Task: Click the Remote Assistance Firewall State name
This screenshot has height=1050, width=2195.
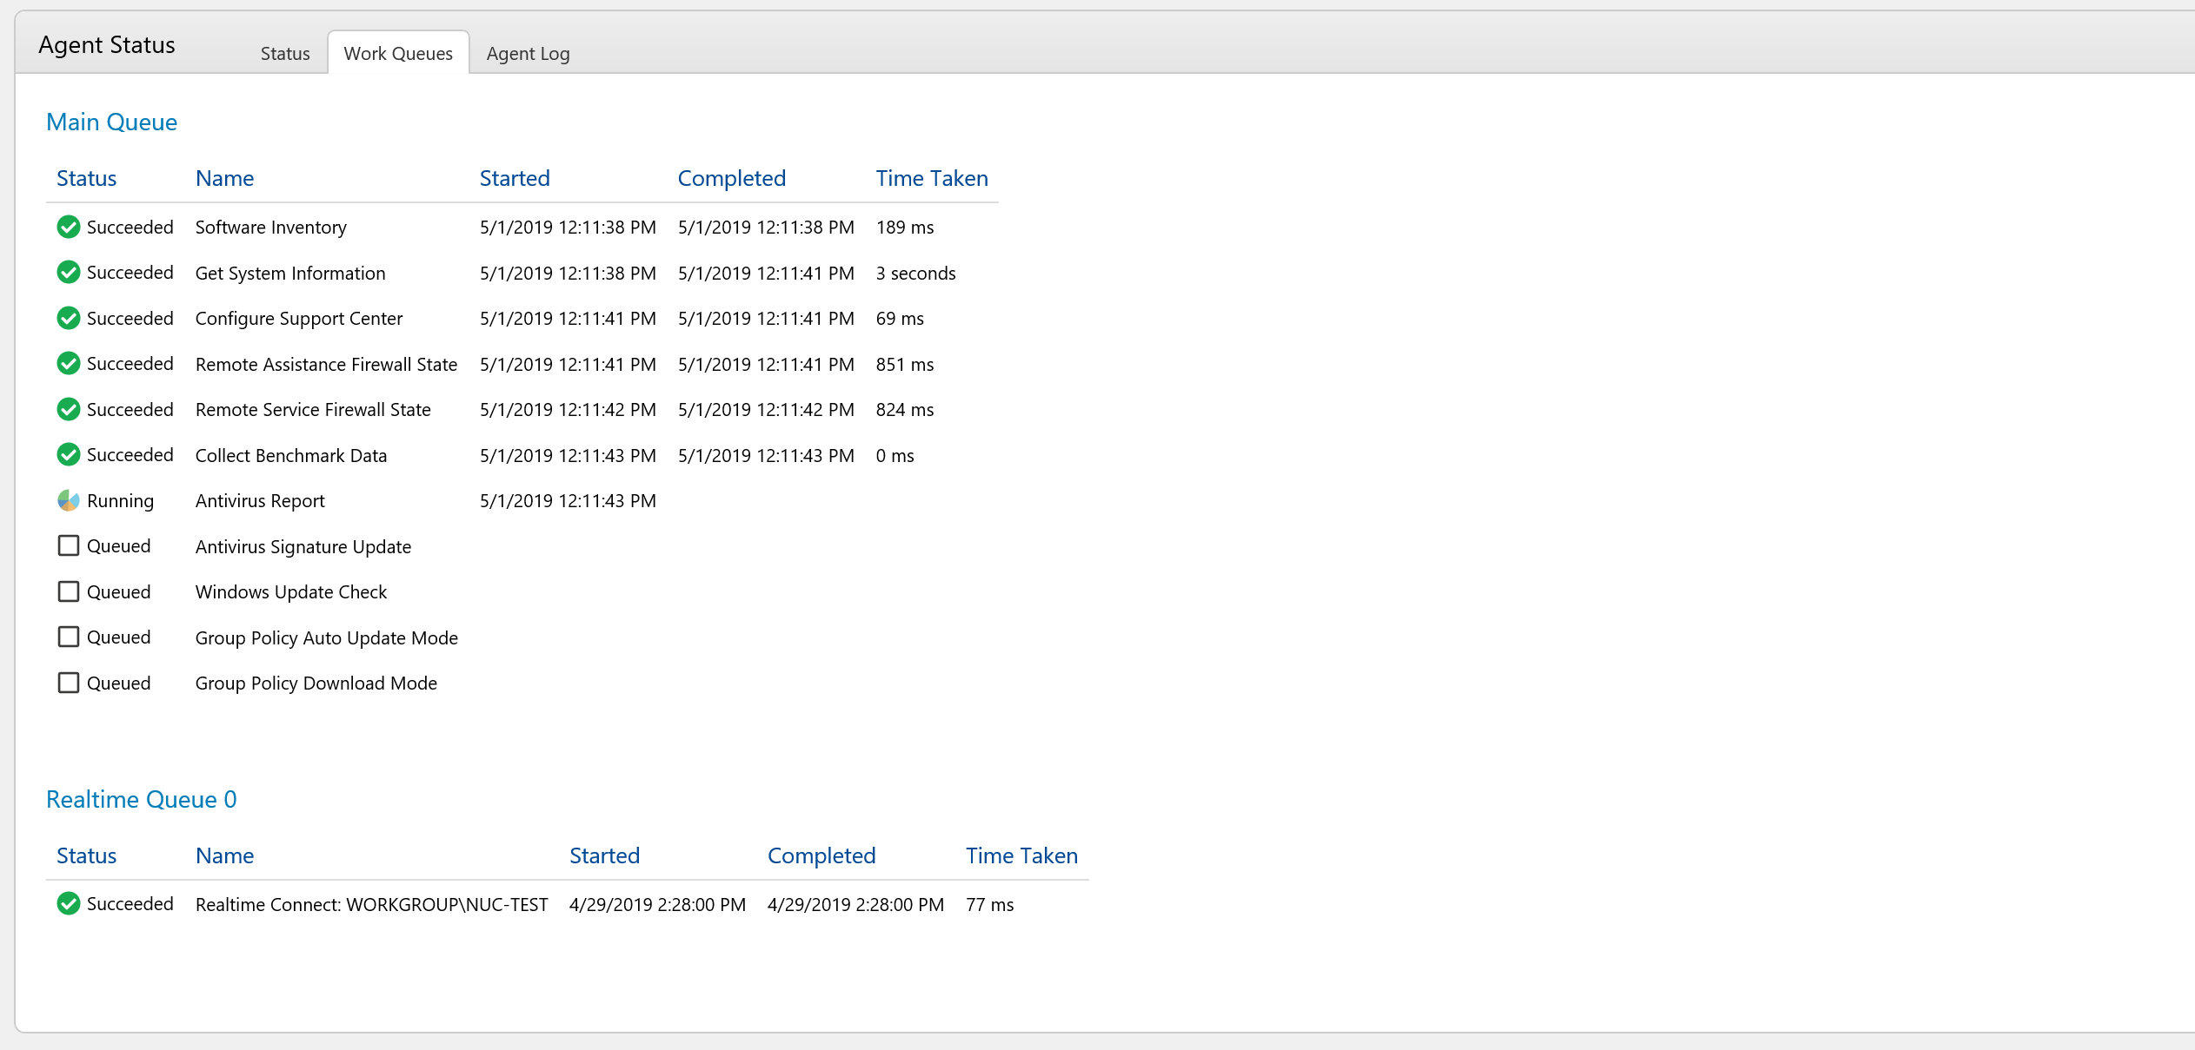Action: 326,365
